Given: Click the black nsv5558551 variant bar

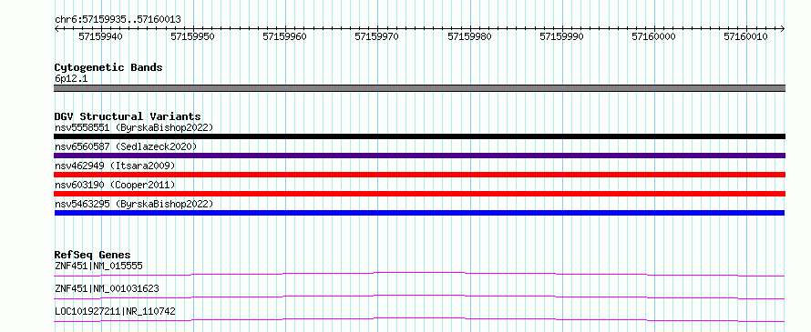Looking at the screenshot, I should tap(419, 136).
